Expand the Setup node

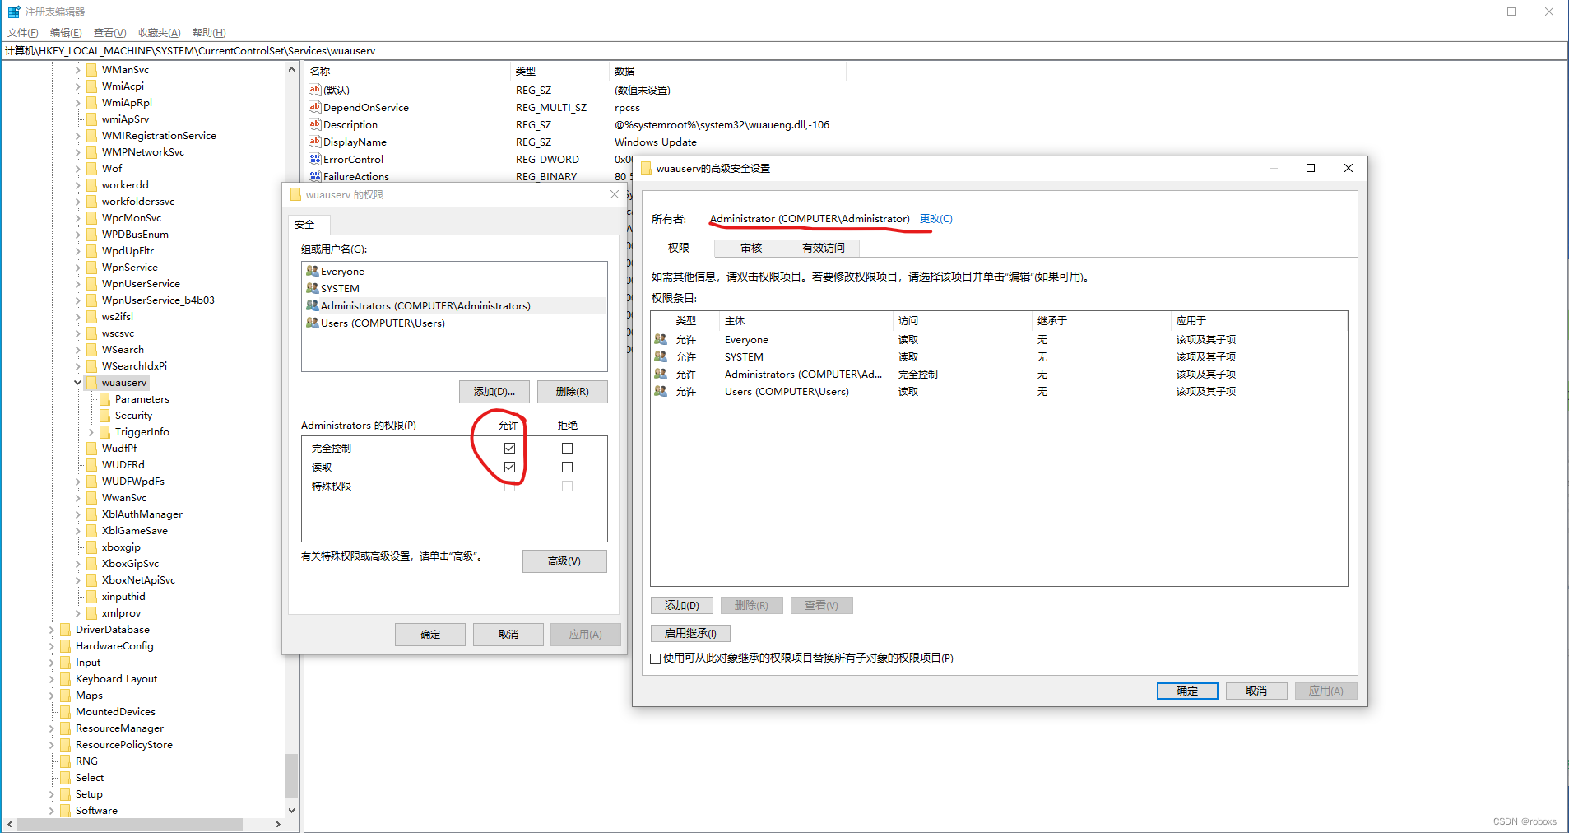(52, 794)
